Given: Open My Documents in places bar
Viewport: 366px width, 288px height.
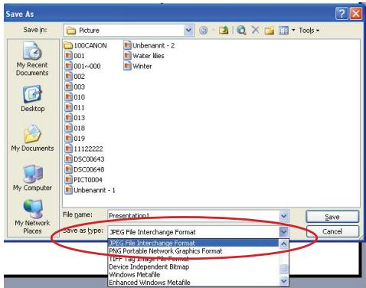Looking at the screenshot, I should point(32,138).
